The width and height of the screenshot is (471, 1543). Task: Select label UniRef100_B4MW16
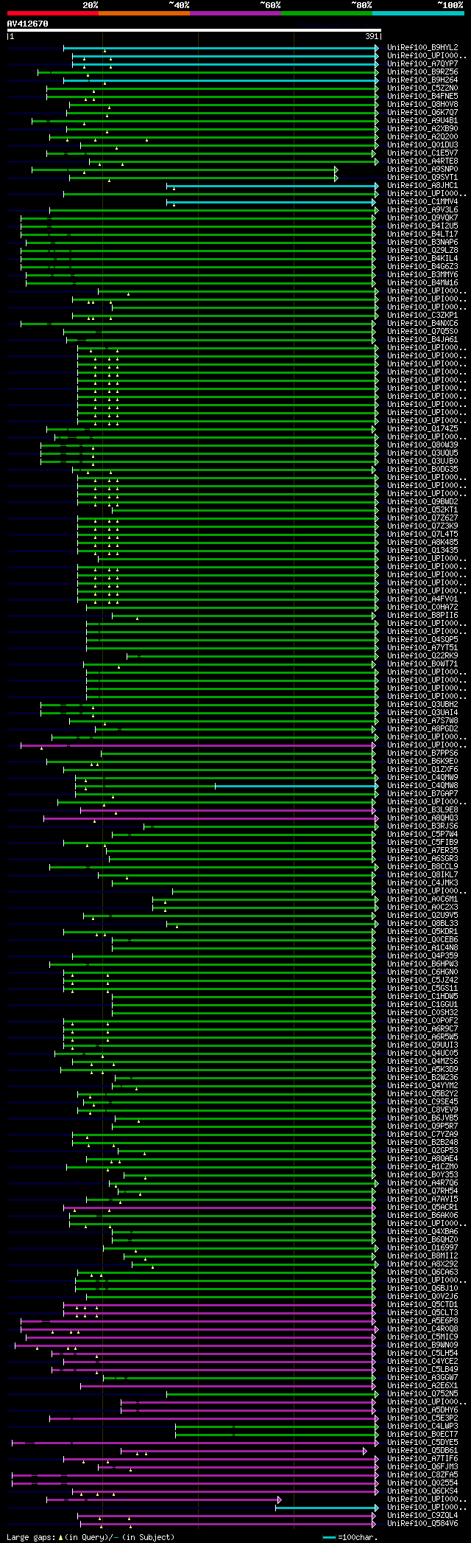(x=422, y=283)
